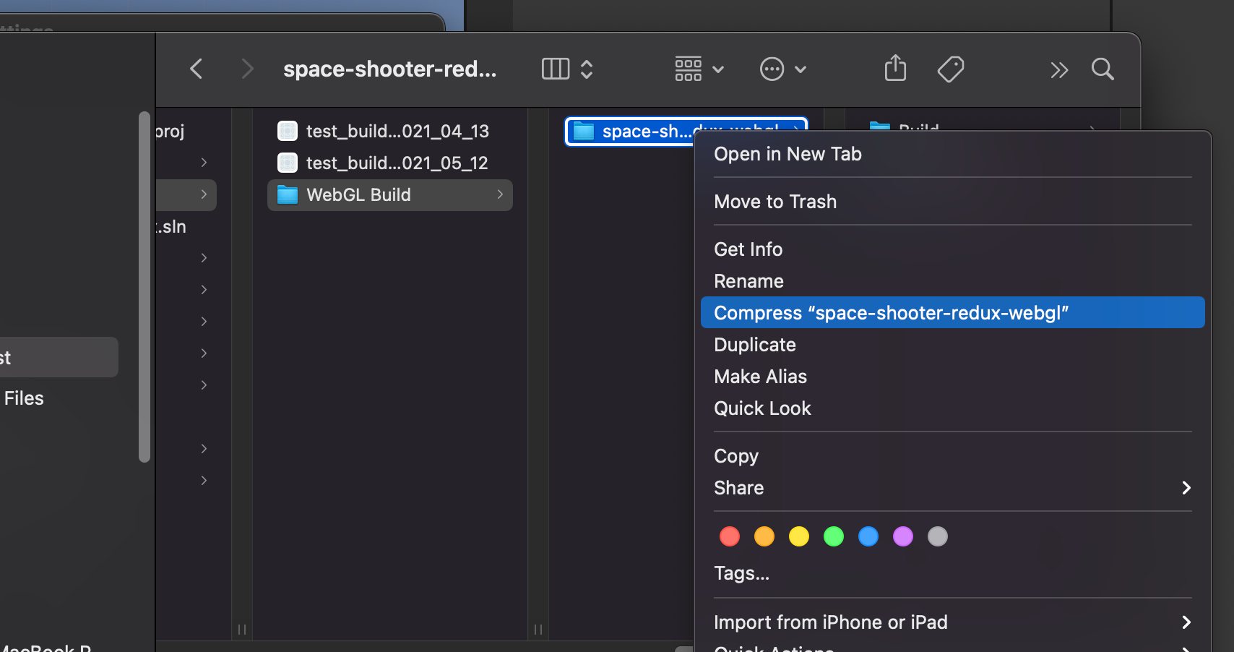Apply the blue tag color
This screenshot has width=1234, height=652.
click(868, 536)
